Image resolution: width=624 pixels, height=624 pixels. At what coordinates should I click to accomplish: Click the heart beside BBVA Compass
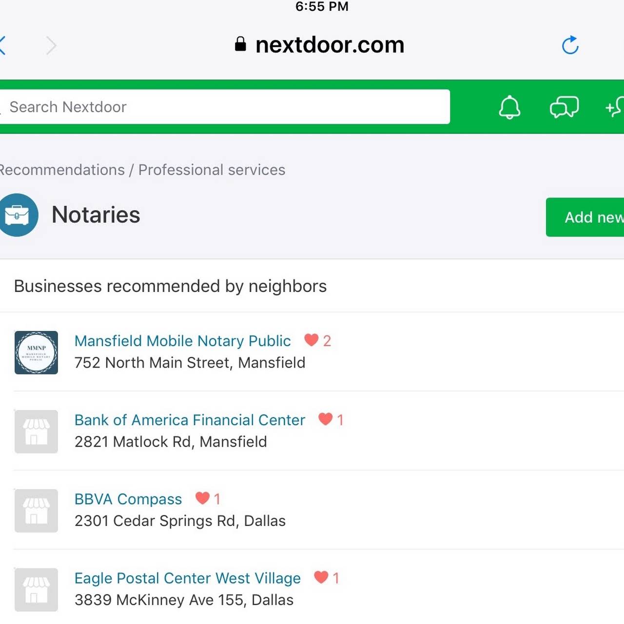coord(202,498)
